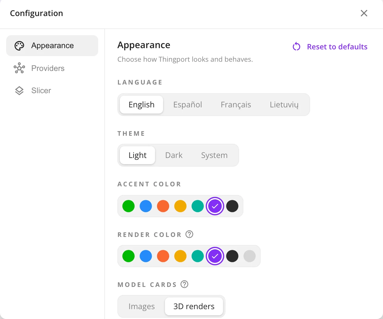Viewport: 383px width, 319px height.
Task: Pick green render color
Action: point(128,256)
